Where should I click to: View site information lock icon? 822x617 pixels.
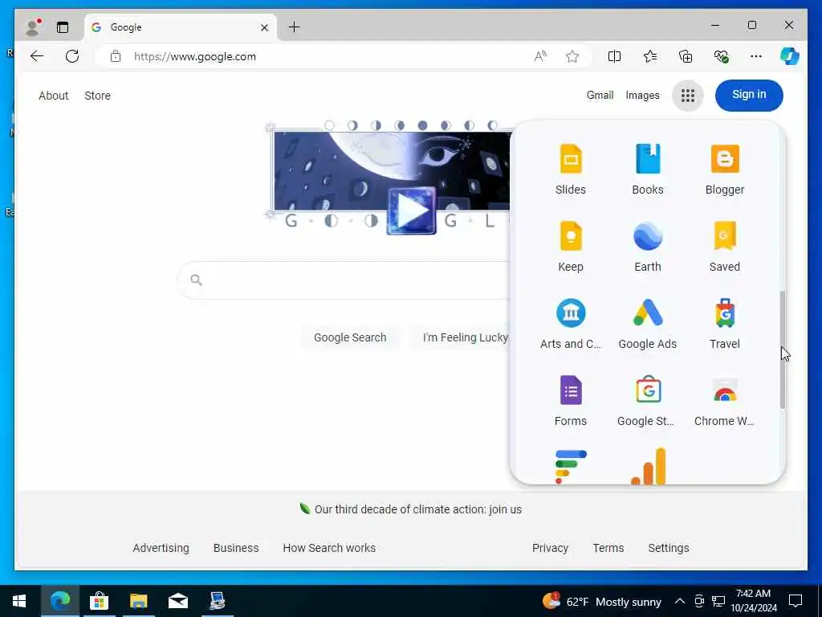(116, 56)
